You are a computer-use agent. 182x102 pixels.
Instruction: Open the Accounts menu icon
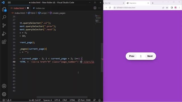point(4,86)
